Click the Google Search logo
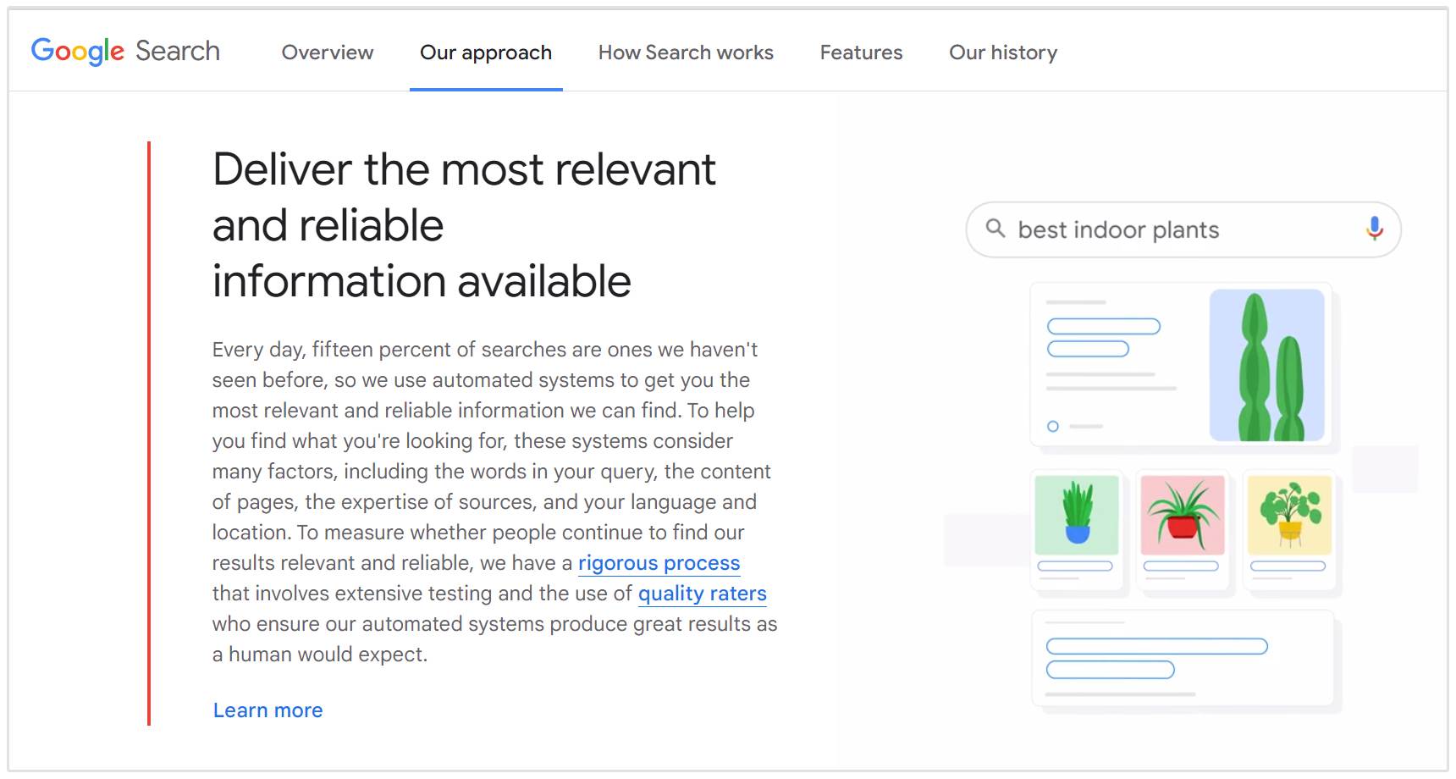 125,52
